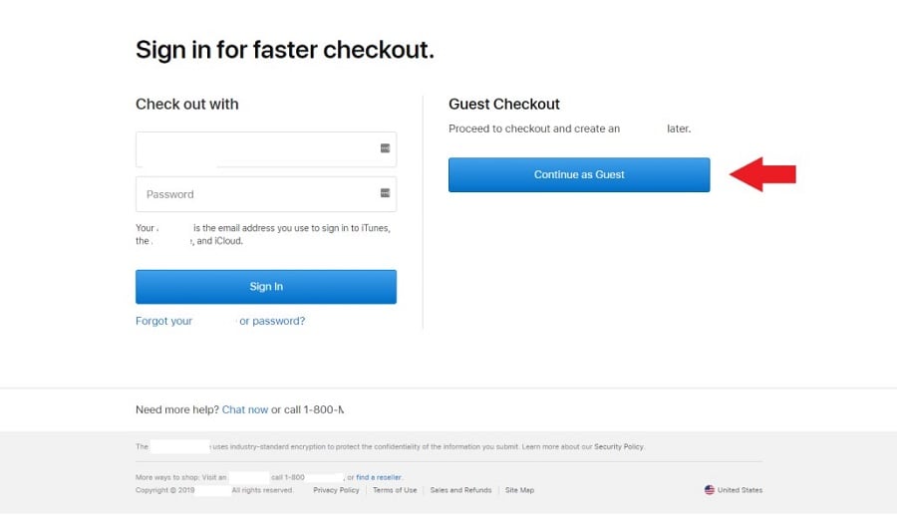Follow the find a reseller link
897x522 pixels.
(x=380, y=477)
